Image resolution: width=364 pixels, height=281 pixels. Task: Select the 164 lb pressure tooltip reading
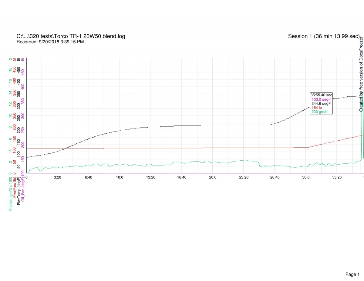point(317,108)
